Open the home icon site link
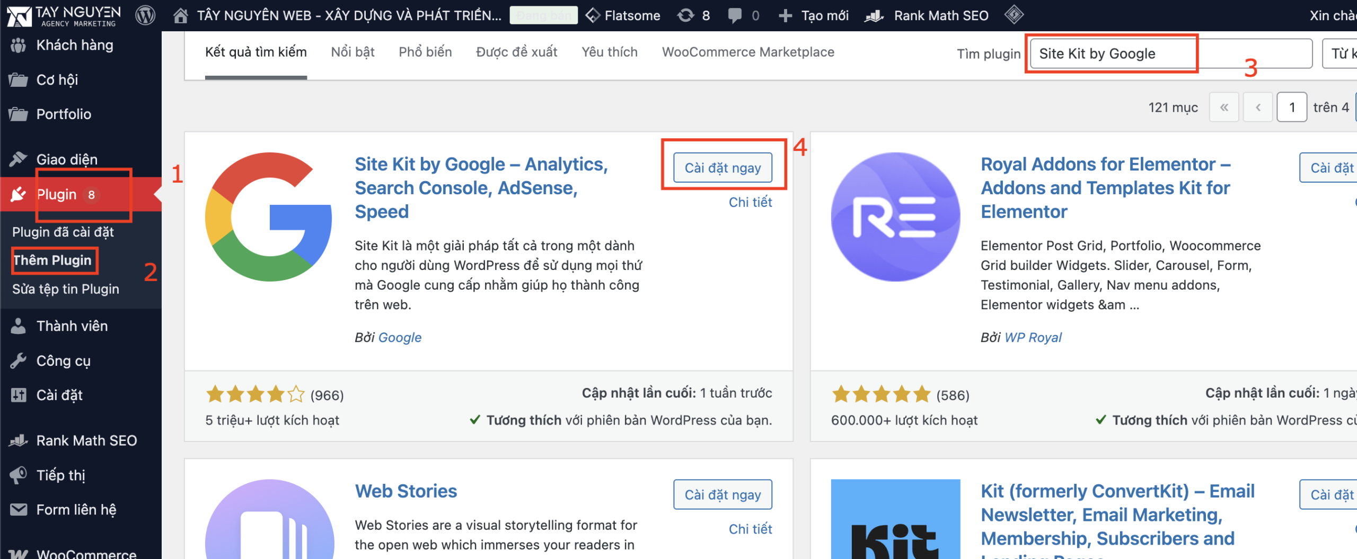Screen dimensions: 1357x559 click(181, 15)
